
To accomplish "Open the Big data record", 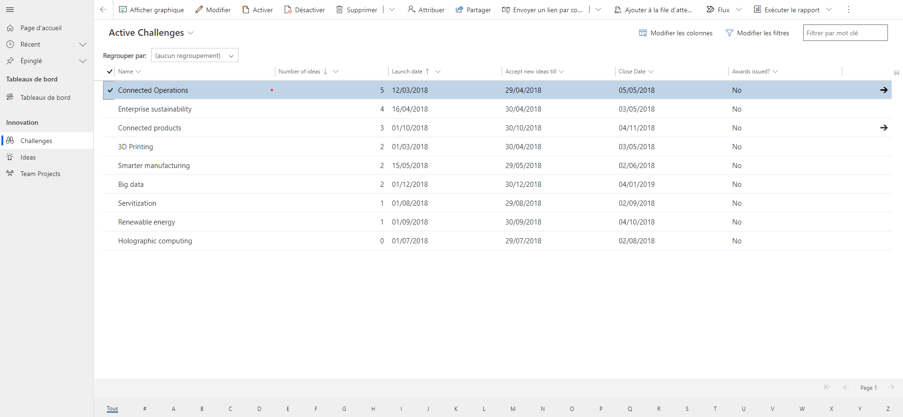I will tap(131, 184).
